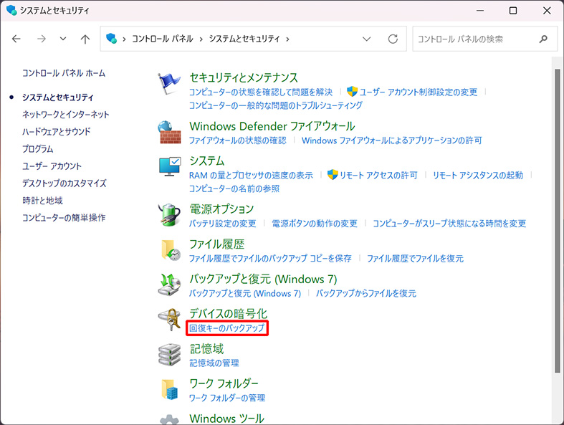This screenshot has height=425, width=564.
Task: Click リモート アクセスの許可 link
Action: [x=378, y=176]
